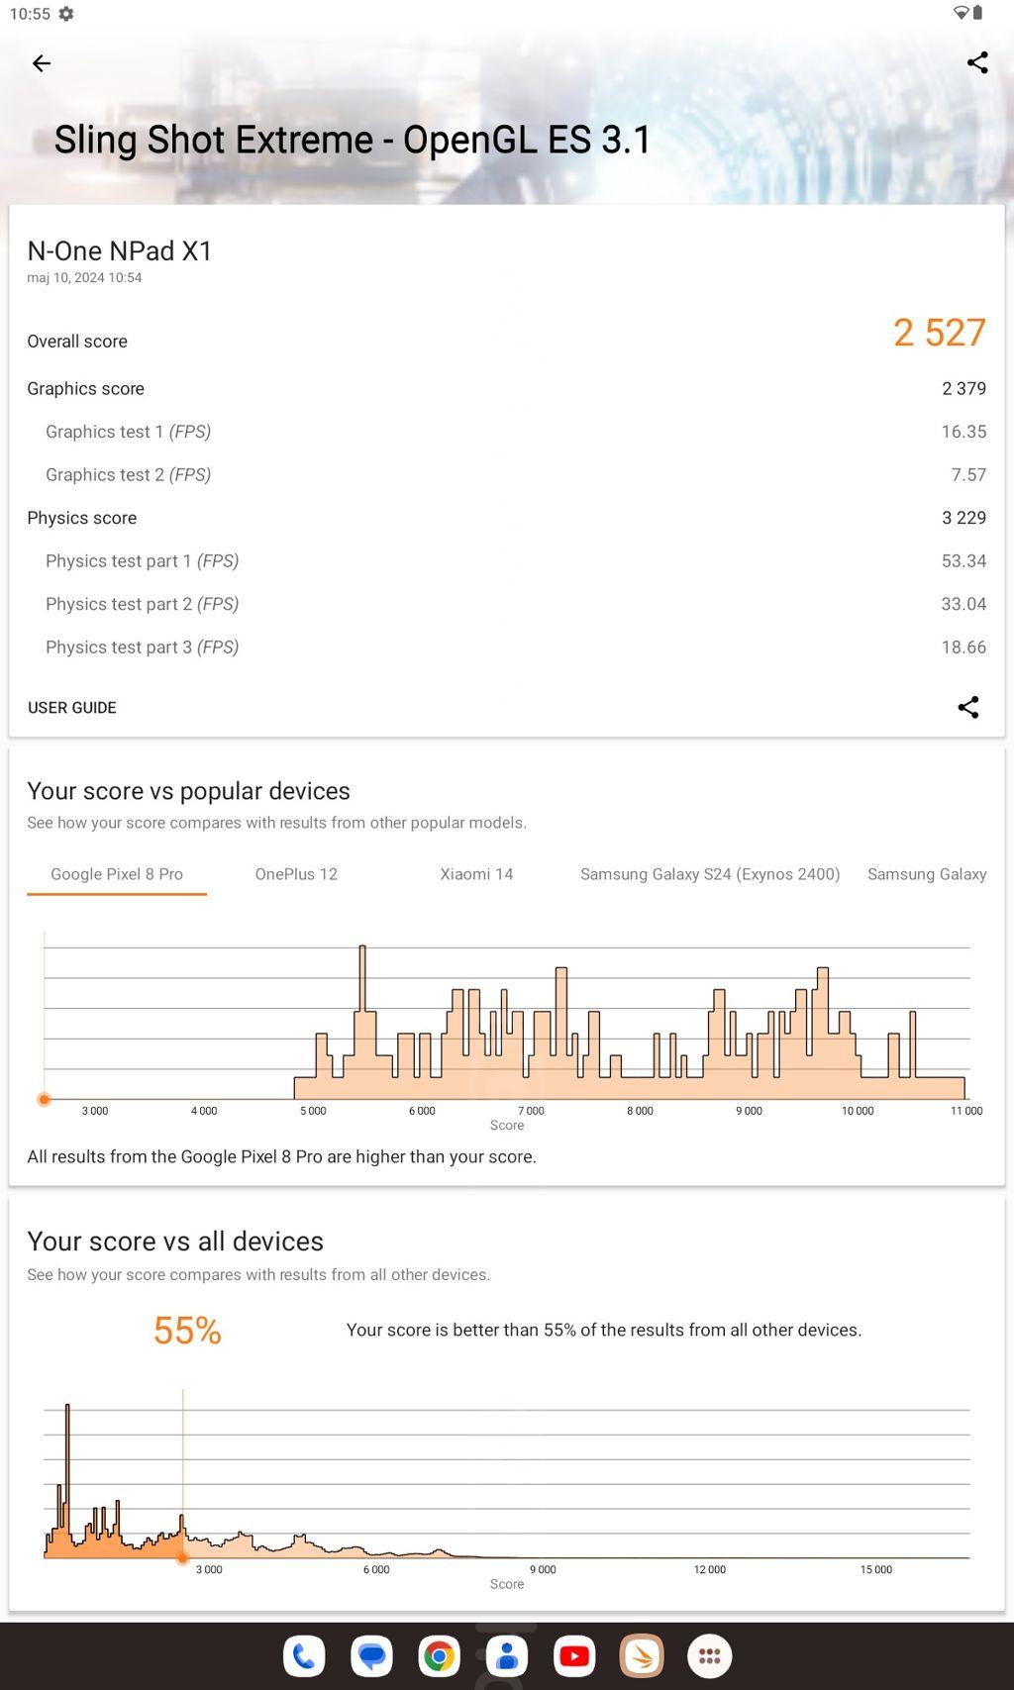The height and width of the screenshot is (1690, 1014).
Task: Tap the overall score value 2 527
Action: [939, 333]
